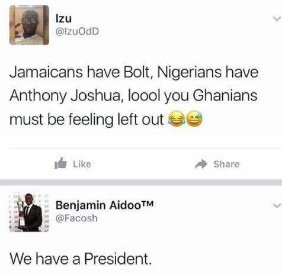The image size is (282, 274).
Task: Click the Share button label
Action: point(226,164)
